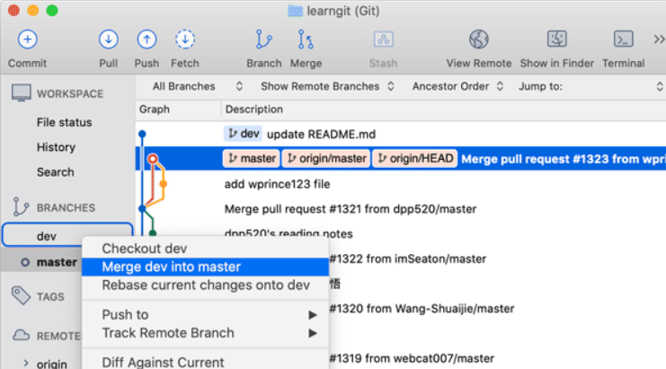Click the Remotes cloud icon
666x369 pixels.
21,336
